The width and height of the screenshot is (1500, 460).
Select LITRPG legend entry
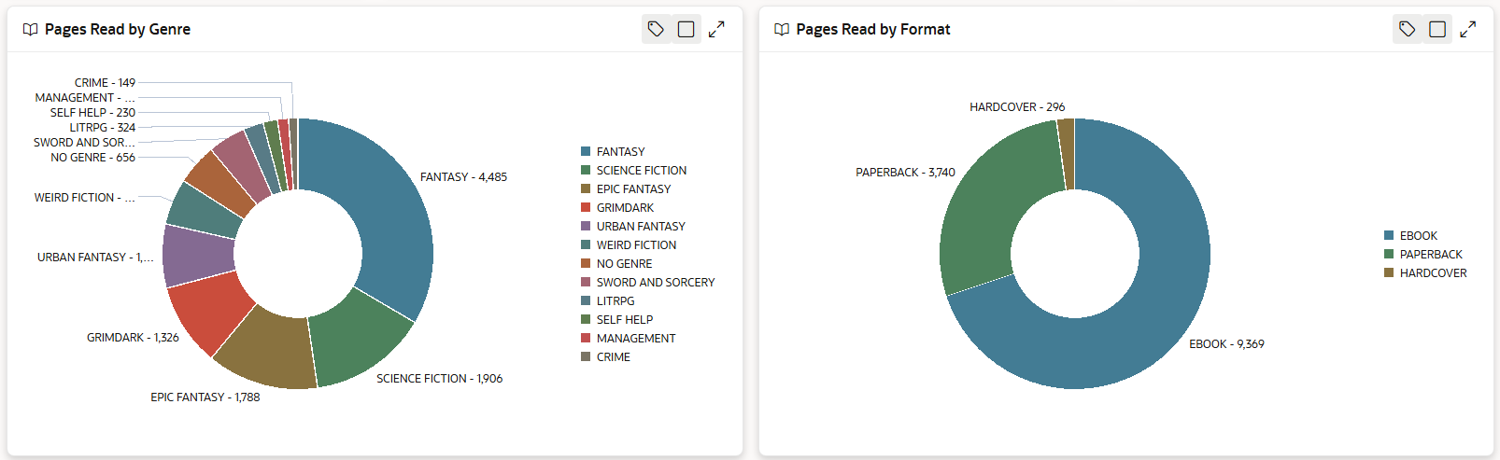click(608, 300)
